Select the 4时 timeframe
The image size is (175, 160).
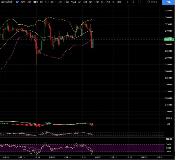point(17,2)
